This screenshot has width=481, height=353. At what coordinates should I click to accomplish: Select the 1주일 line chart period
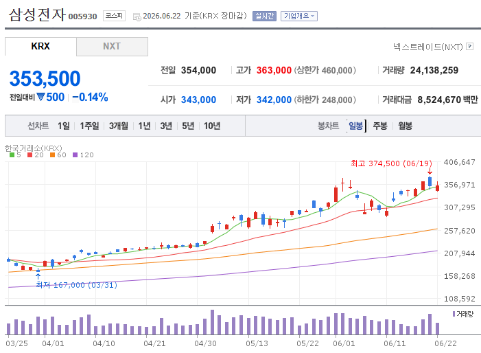89,126
